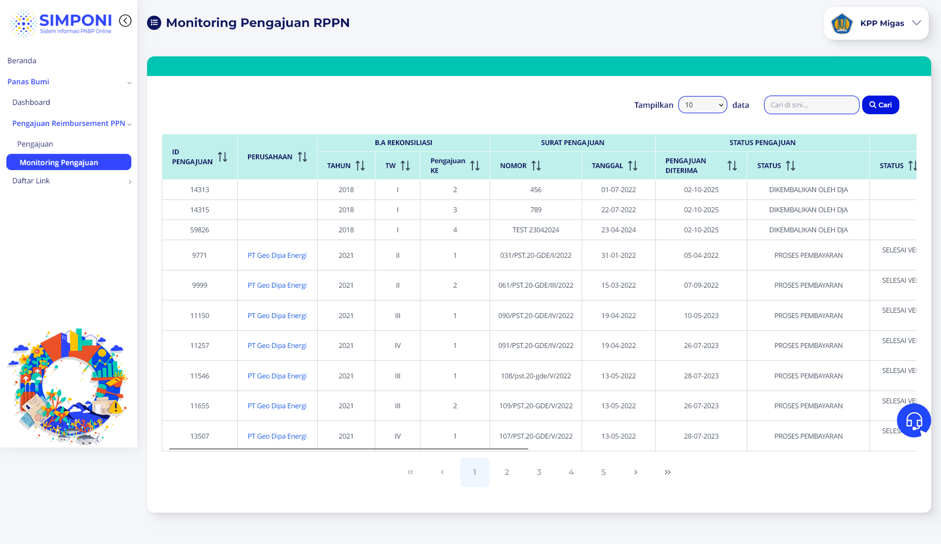Click the 'Cari di sini...' search field

811,105
